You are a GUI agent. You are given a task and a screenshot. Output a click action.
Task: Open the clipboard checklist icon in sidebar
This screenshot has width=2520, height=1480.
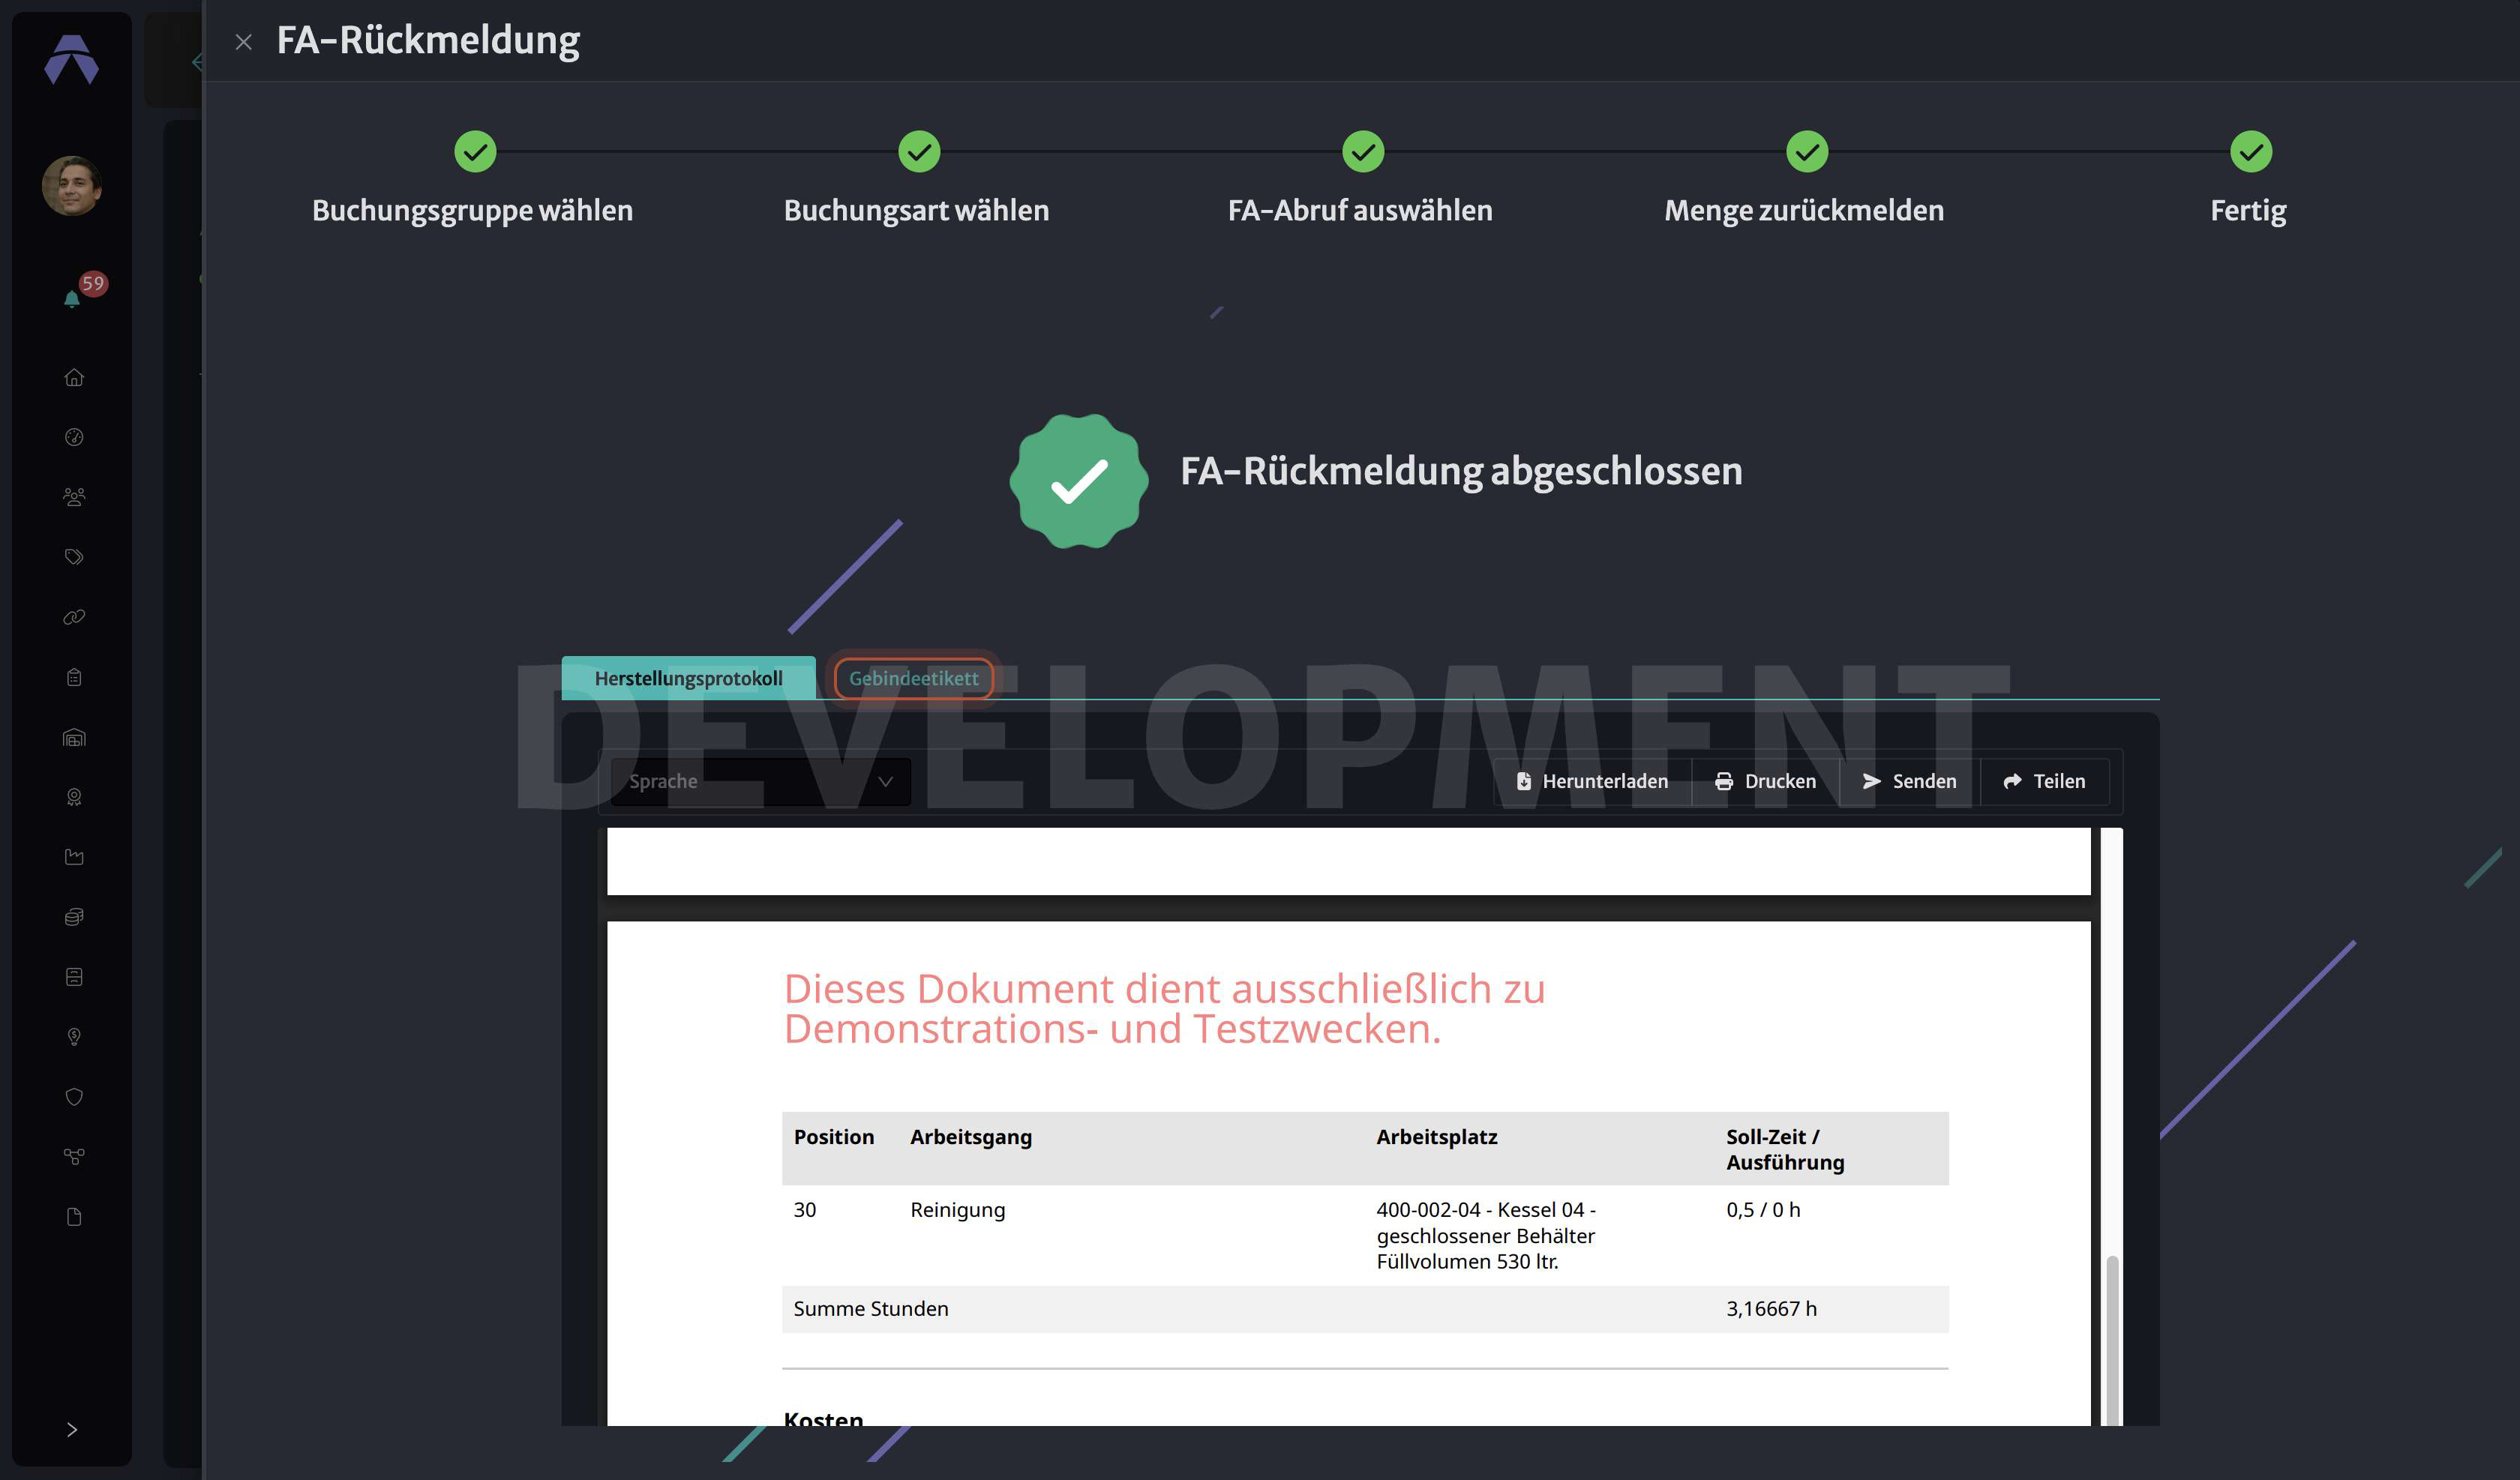coord(74,677)
